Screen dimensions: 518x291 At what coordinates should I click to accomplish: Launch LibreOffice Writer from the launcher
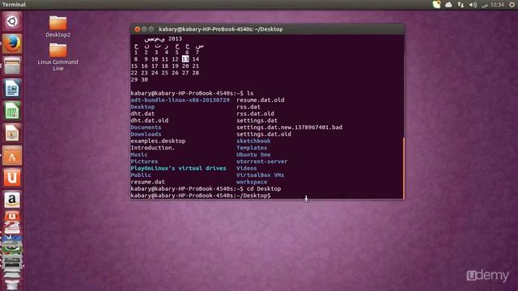[x=12, y=88]
